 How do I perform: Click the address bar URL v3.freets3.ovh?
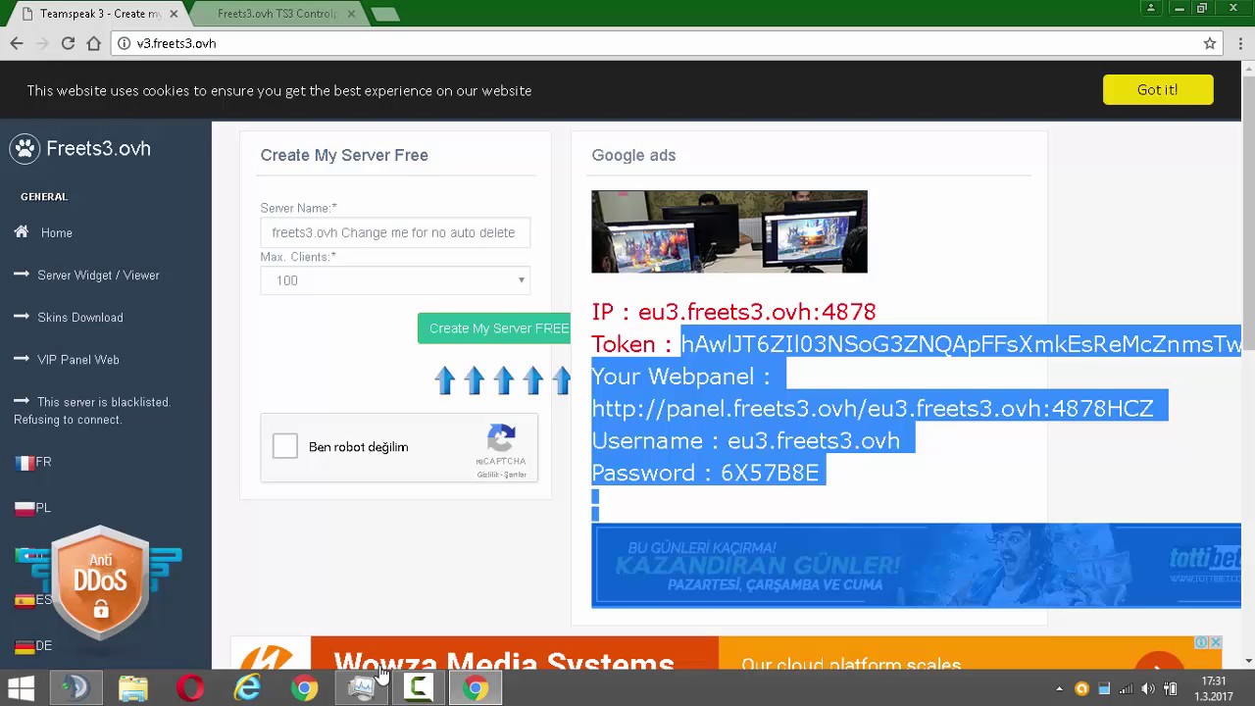(x=176, y=43)
